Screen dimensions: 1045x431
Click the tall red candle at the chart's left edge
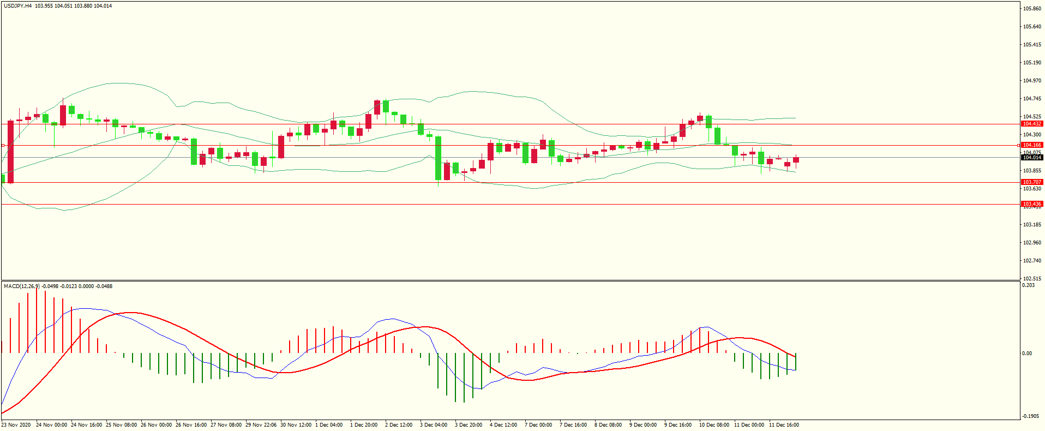[x=10, y=152]
